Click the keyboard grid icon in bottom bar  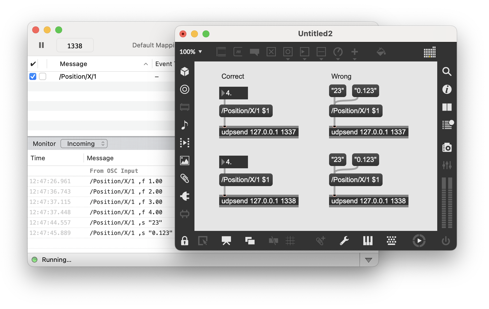pyautogui.click(x=391, y=241)
